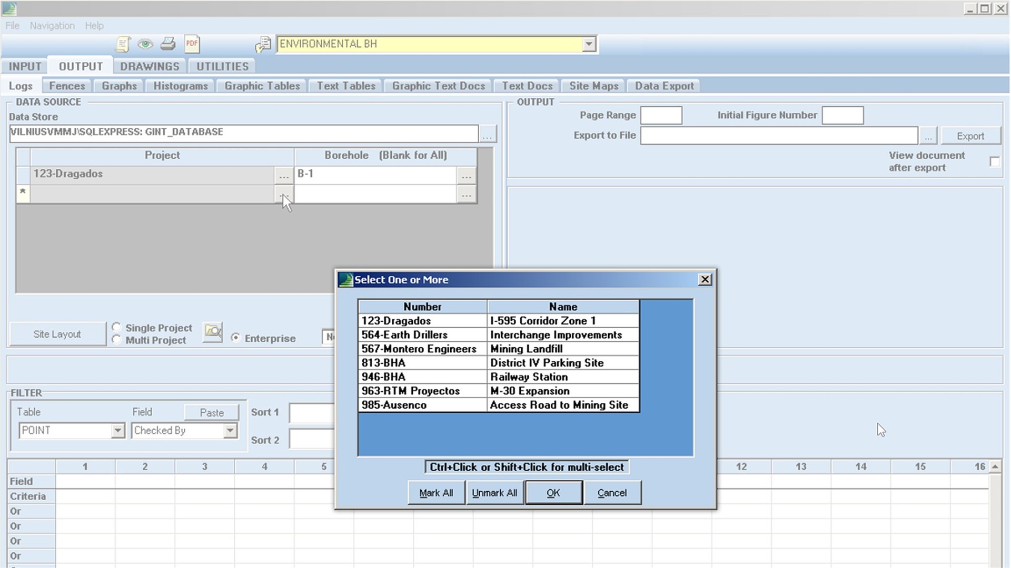Switch to the DRAWINGS tab

point(150,66)
